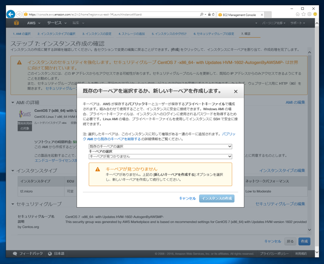The height and width of the screenshot is (264, 324).
Task: Click the blue 作成 button at bottom
Action: tap(304, 241)
